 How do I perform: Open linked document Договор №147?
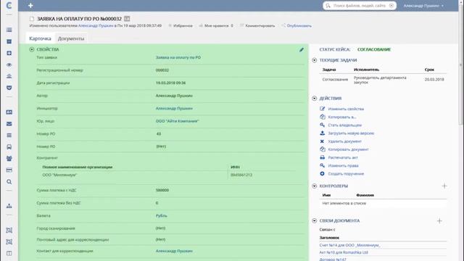click(333, 260)
